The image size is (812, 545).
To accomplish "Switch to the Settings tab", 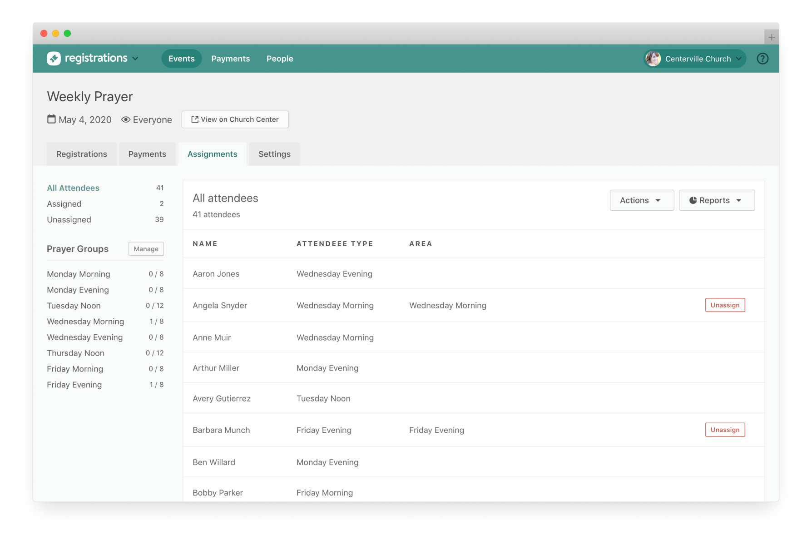I will [x=274, y=154].
